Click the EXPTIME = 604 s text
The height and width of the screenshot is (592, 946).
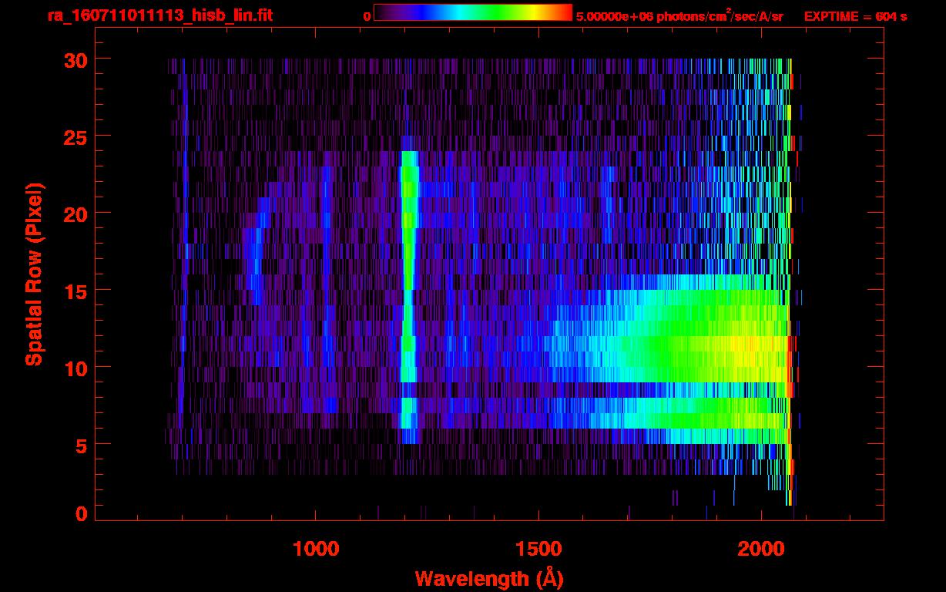855,16
